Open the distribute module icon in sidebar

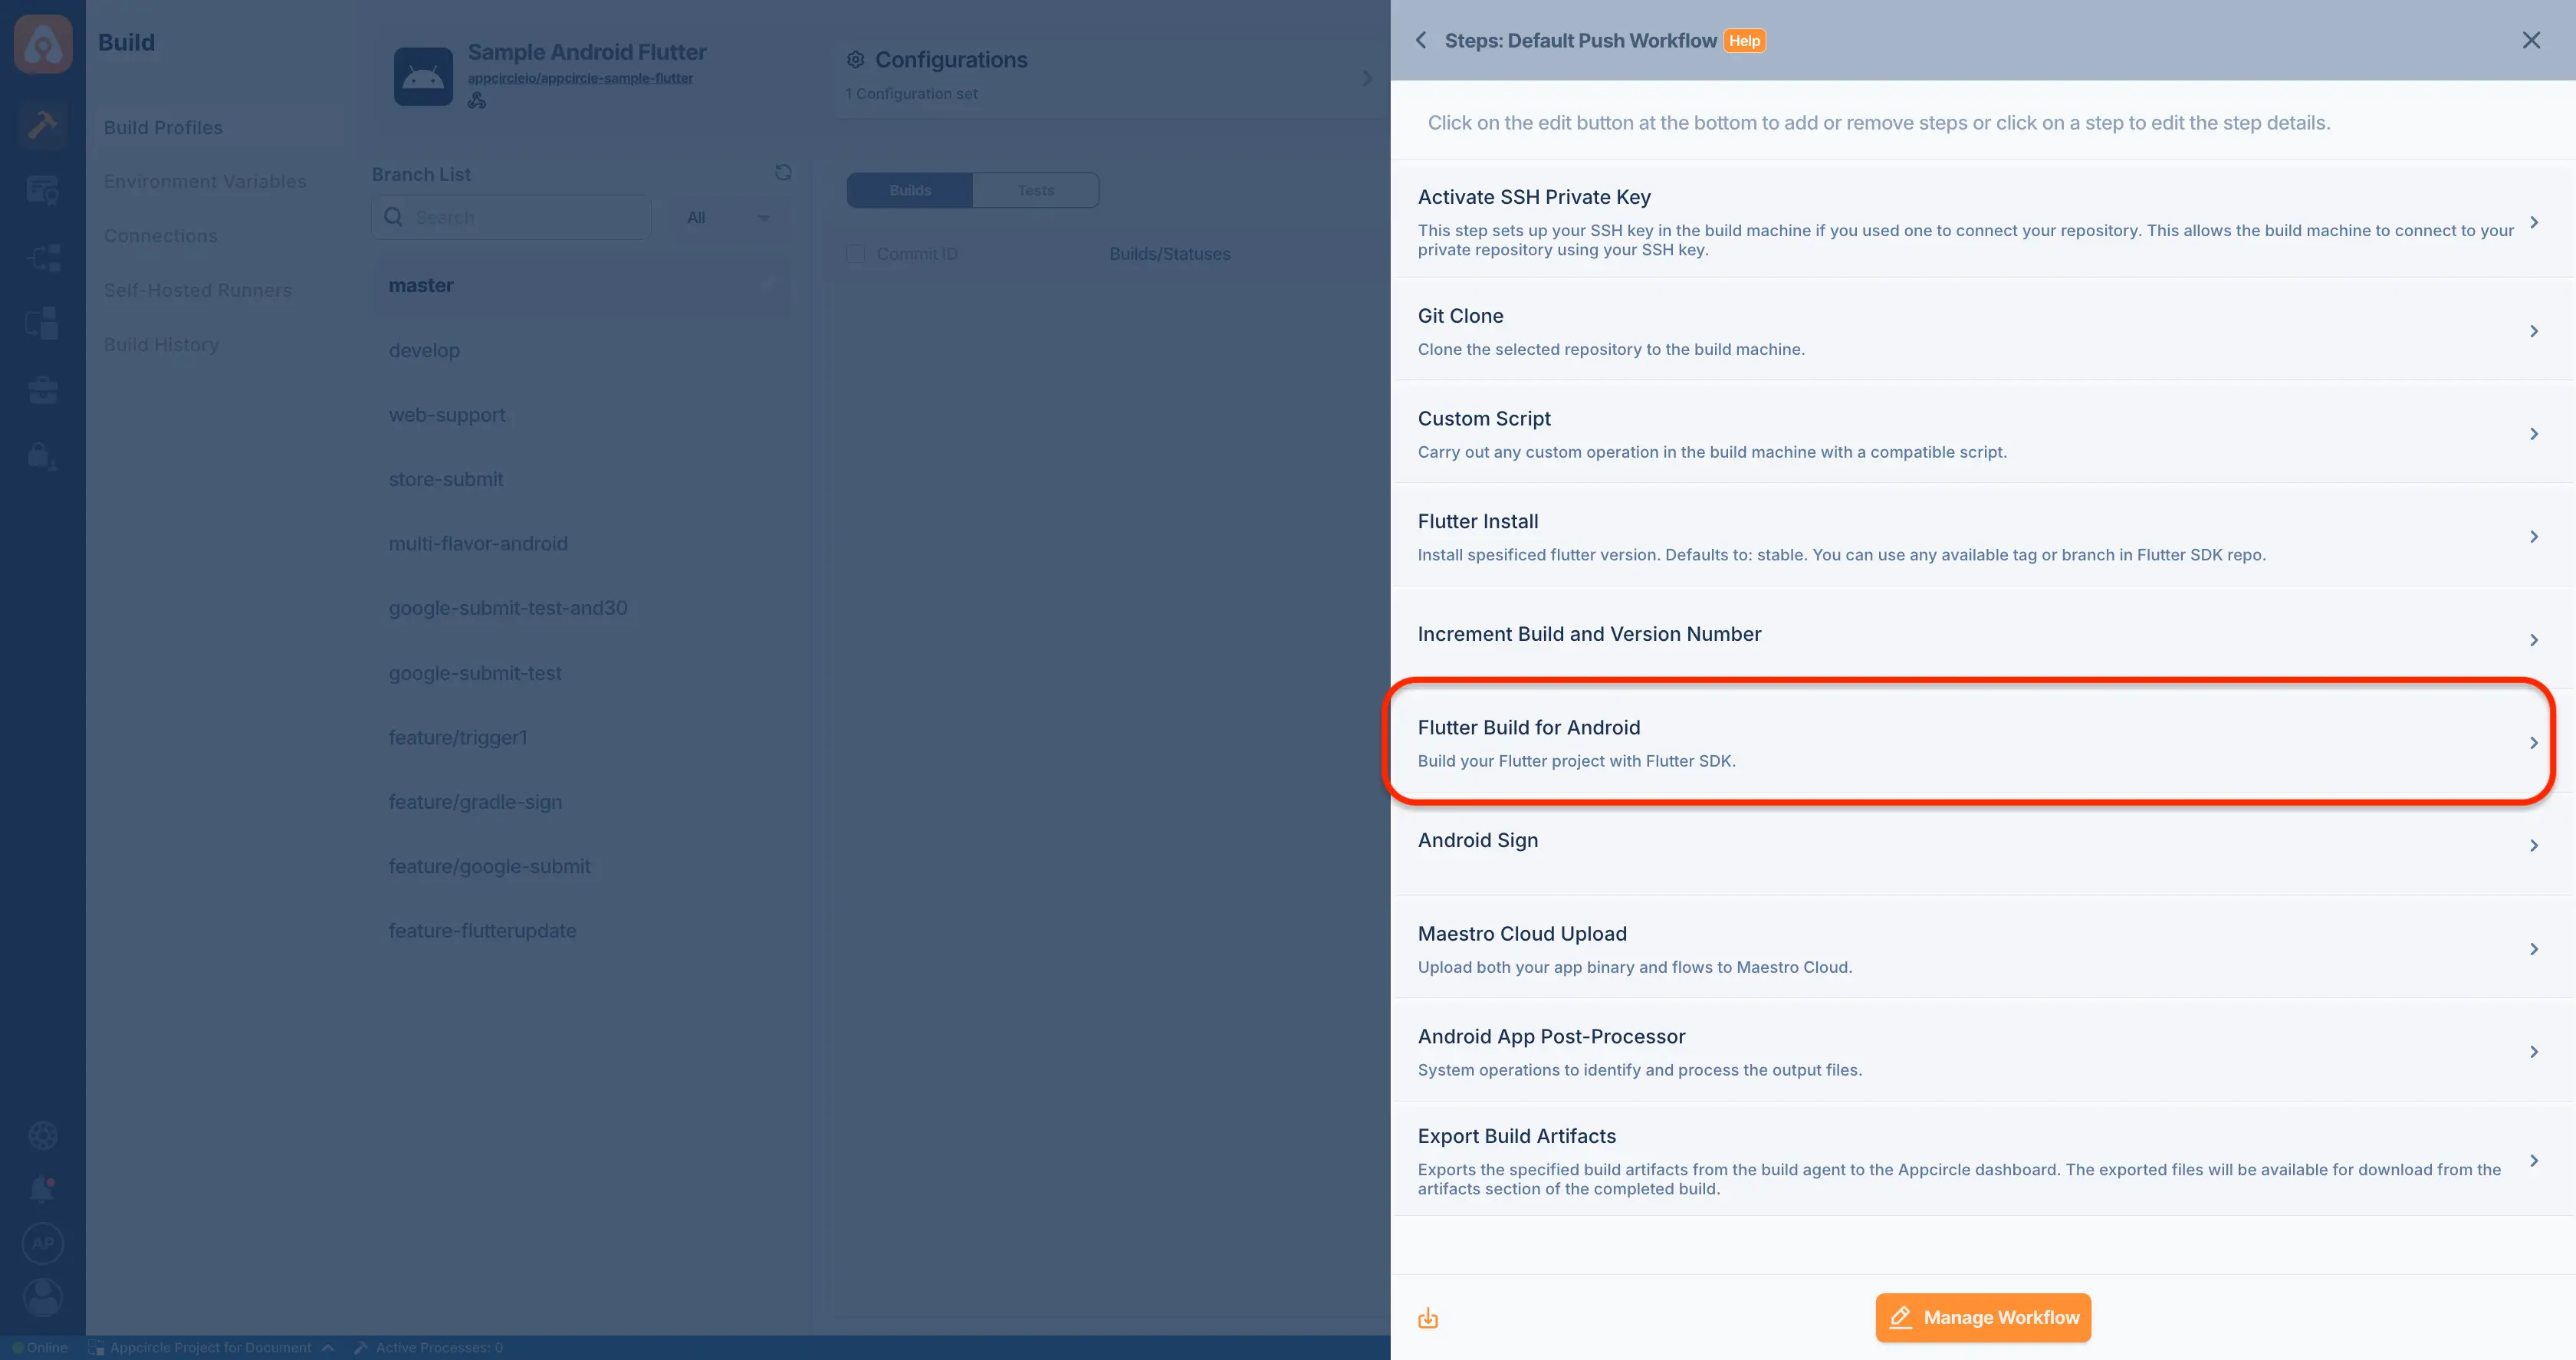pos(42,258)
